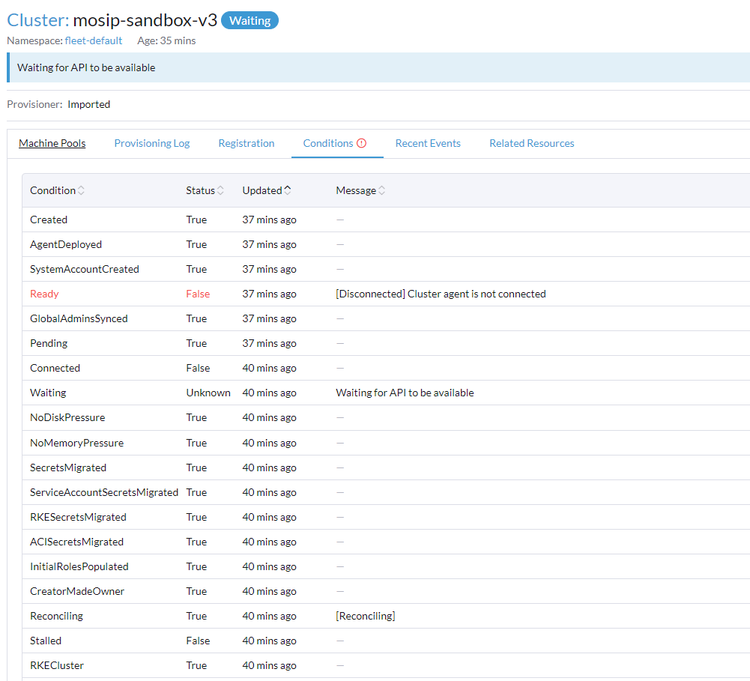Sort table by Condition column header
Screen dimensions: 750x681
tap(52, 191)
